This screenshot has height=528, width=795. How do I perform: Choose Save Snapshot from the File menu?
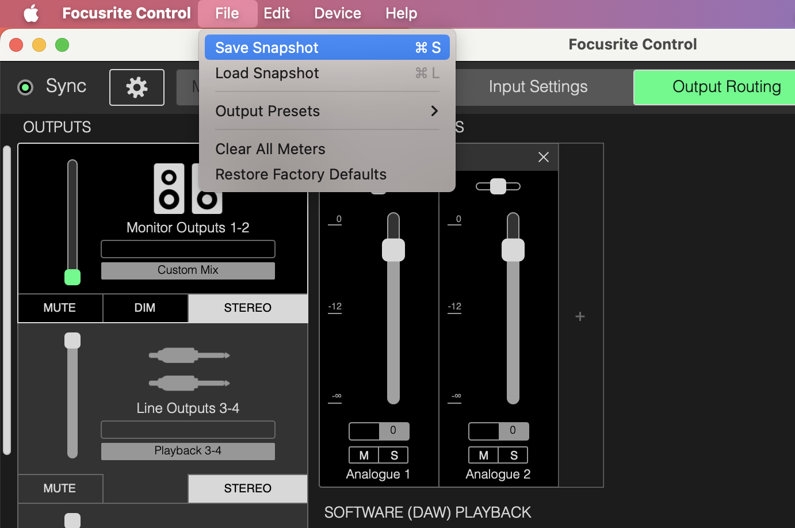(x=327, y=47)
